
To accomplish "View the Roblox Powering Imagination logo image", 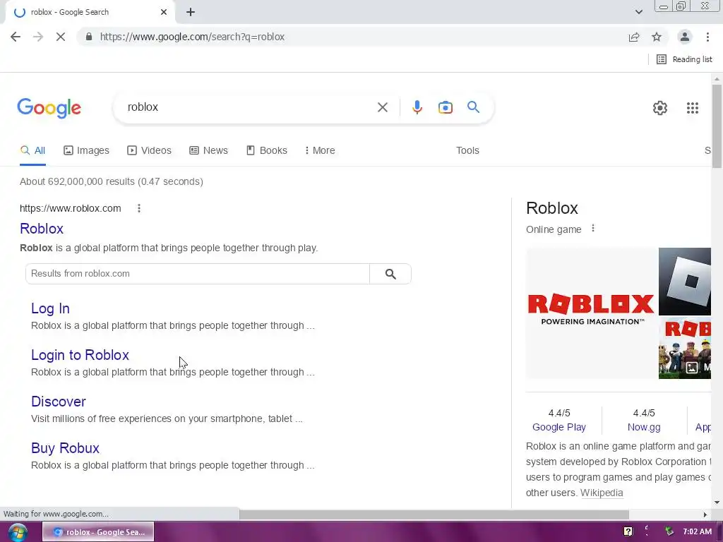I will (592, 313).
